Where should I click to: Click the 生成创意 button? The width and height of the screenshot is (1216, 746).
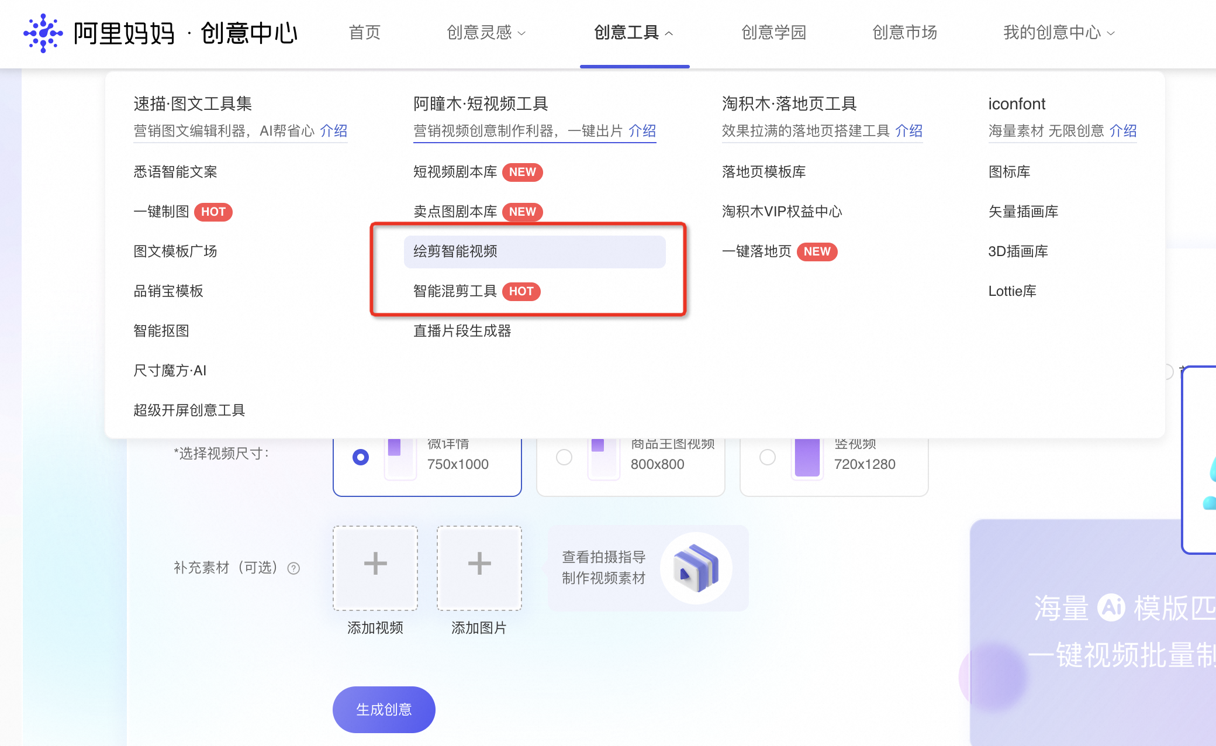(384, 710)
